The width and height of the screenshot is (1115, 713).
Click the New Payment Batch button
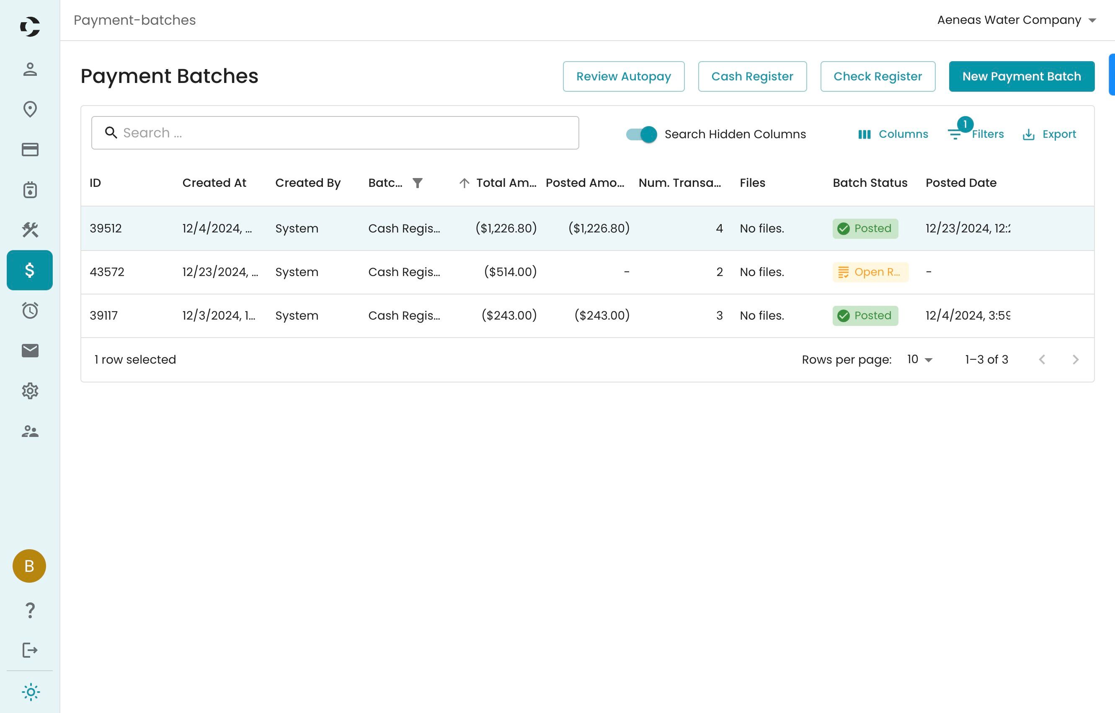tap(1021, 76)
